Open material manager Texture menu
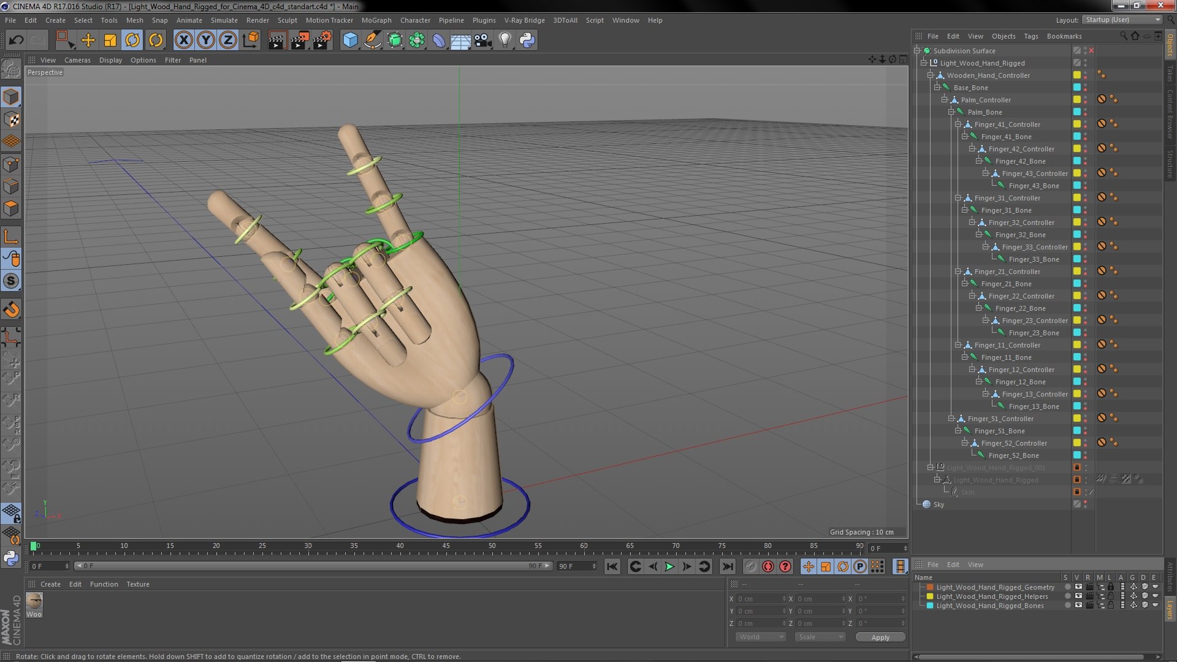1177x662 pixels. click(137, 584)
